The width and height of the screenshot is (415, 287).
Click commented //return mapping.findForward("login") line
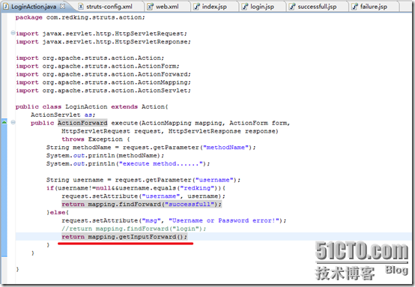(134, 229)
